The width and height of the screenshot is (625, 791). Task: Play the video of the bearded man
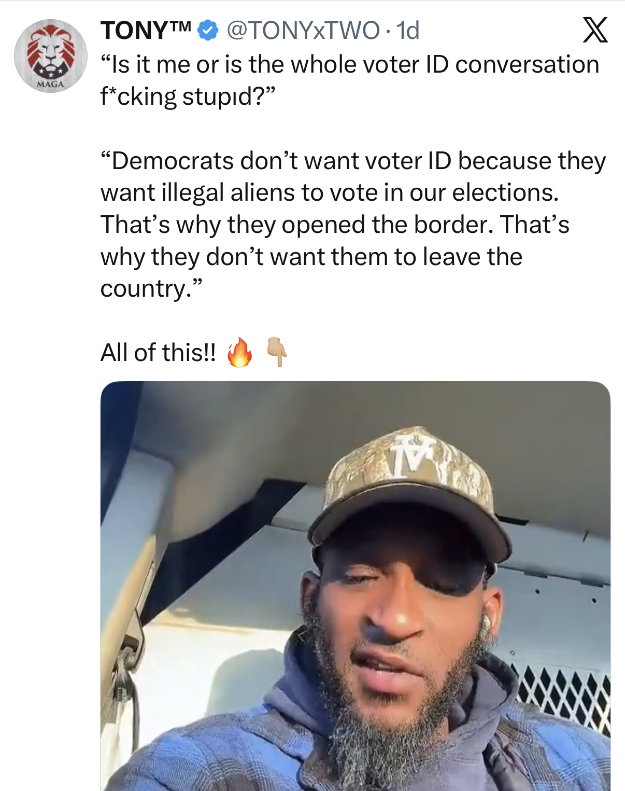(x=355, y=586)
